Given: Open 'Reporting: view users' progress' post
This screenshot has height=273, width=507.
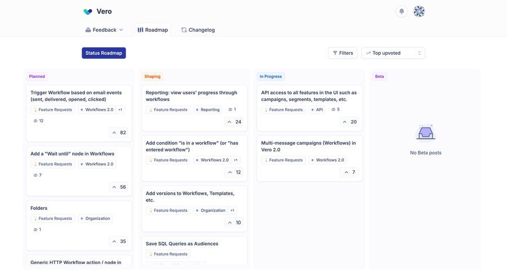Looking at the screenshot, I should (x=191, y=96).
